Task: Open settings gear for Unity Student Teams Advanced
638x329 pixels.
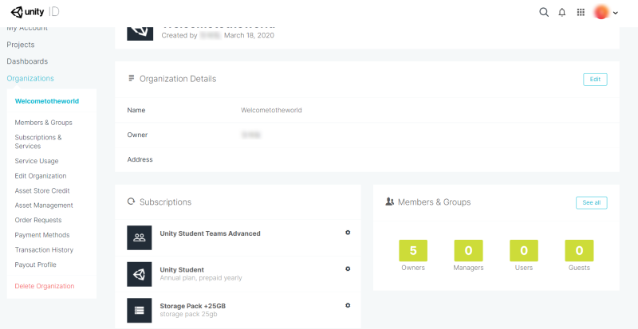Action: pyautogui.click(x=348, y=233)
